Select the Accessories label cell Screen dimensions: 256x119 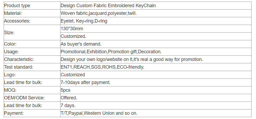pyautogui.click(x=32, y=21)
